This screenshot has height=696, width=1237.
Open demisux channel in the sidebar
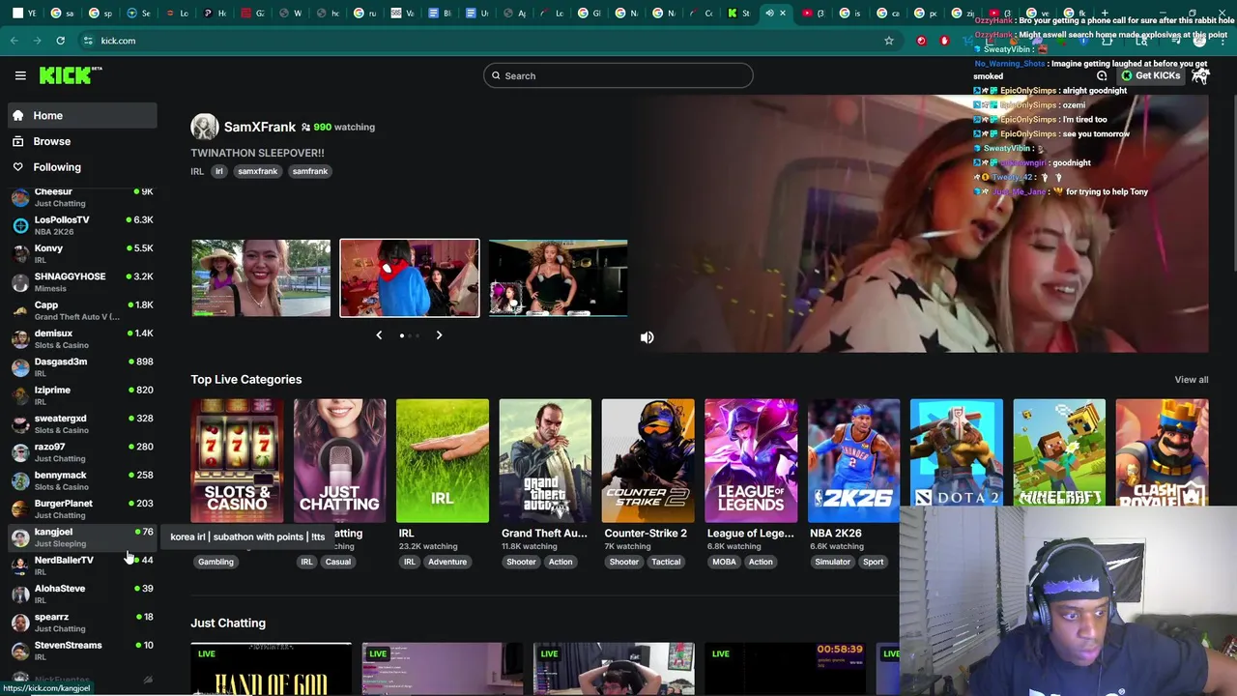pyautogui.click(x=82, y=338)
